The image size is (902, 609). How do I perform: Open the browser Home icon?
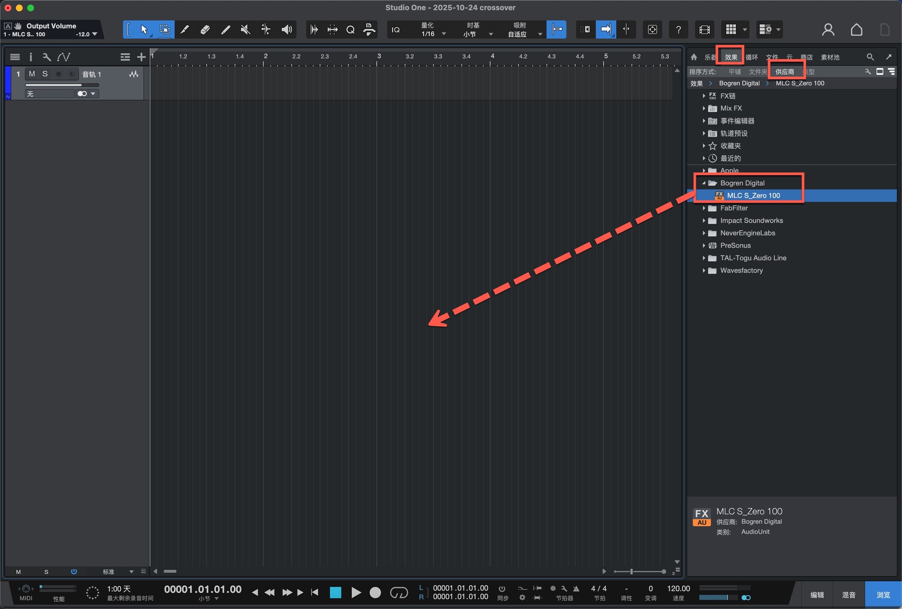click(x=694, y=57)
